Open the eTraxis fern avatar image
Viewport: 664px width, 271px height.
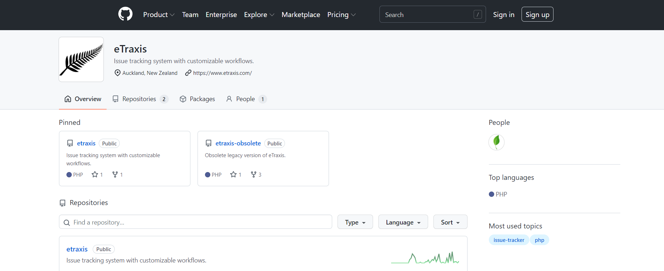81,60
